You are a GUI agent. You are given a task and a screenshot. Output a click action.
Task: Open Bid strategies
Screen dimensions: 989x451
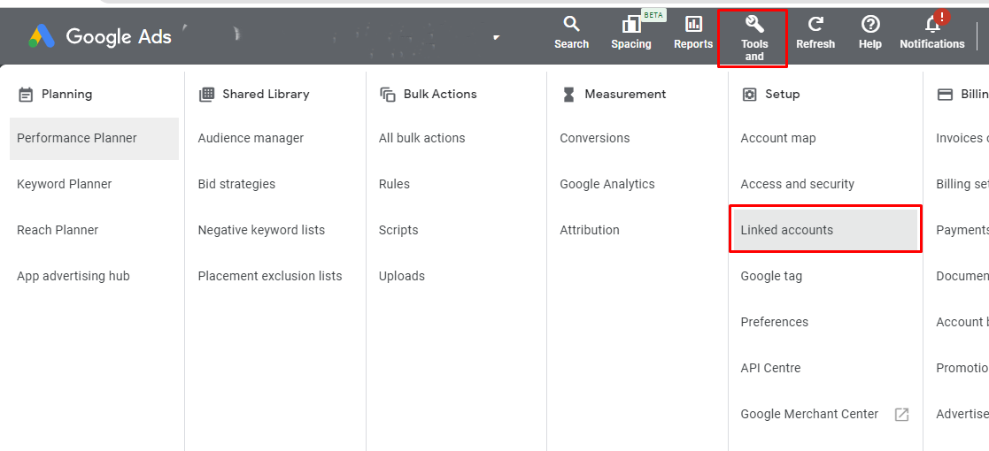pos(236,184)
